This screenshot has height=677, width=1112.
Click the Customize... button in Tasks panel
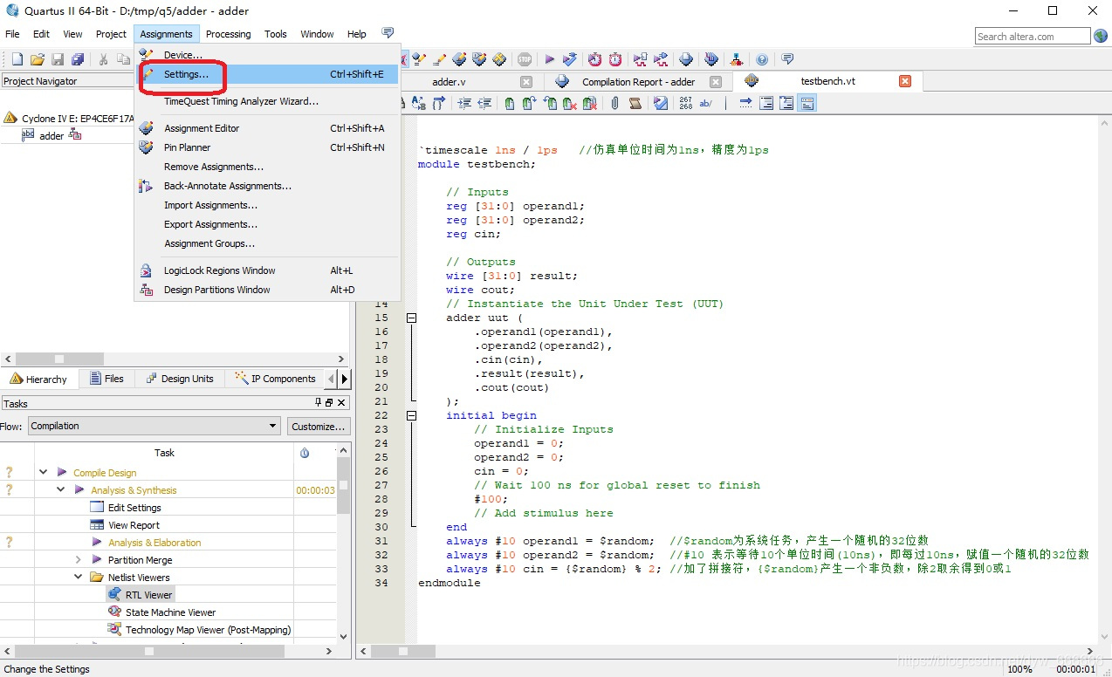pyautogui.click(x=319, y=427)
